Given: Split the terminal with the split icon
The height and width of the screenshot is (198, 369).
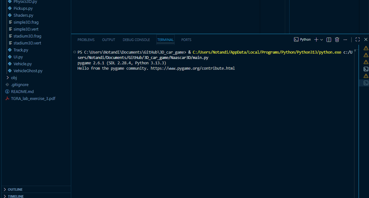Looking at the screenshot, I should click(329, 40).
